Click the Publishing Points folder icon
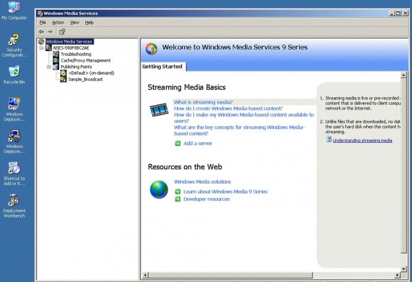412x282 pixels. pyautogui.click(x=56, y=66)
